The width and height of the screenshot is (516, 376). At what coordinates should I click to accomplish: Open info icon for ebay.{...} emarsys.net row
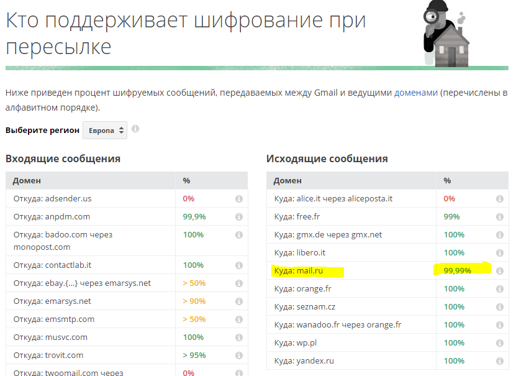pyautogui.click(x=239, y=283)
